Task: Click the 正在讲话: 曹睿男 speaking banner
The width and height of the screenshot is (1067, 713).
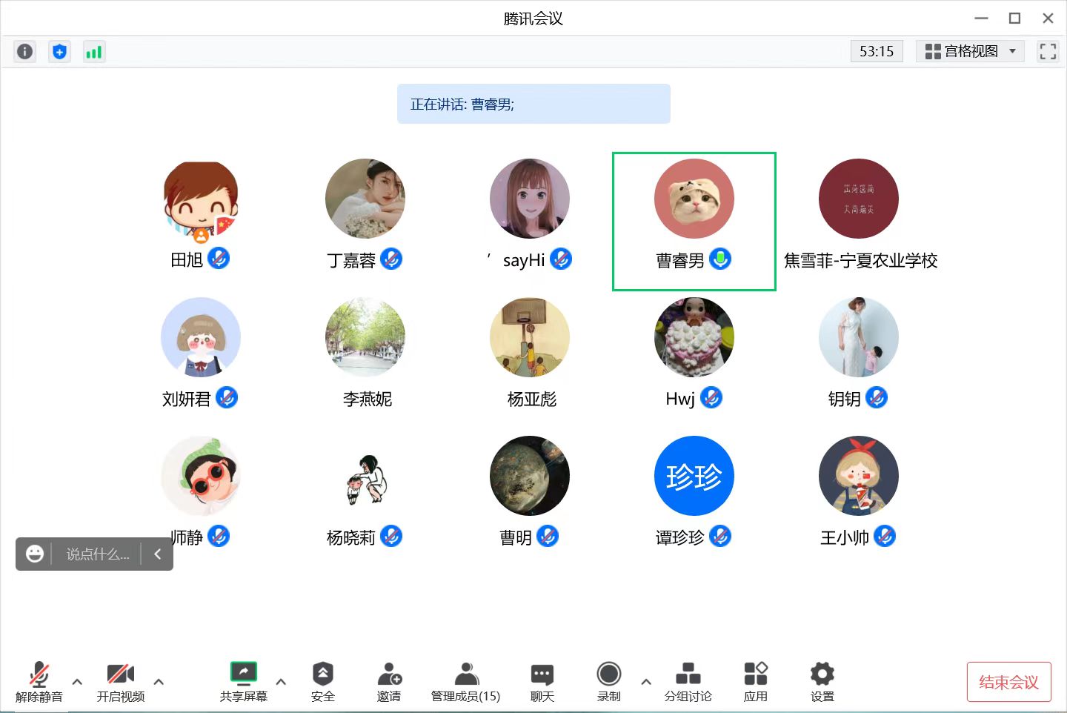Action: [x=533, y=104]
